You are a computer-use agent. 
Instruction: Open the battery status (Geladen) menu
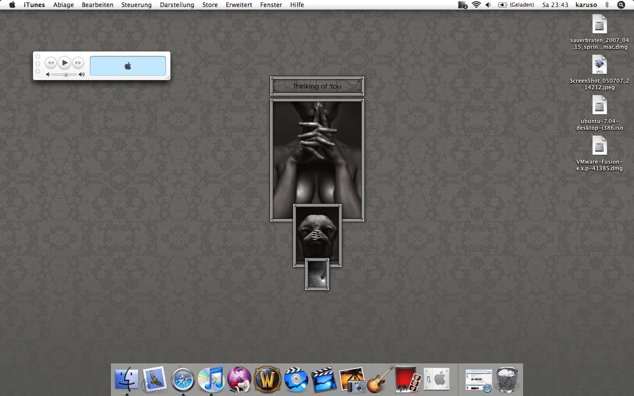(516, 5)
